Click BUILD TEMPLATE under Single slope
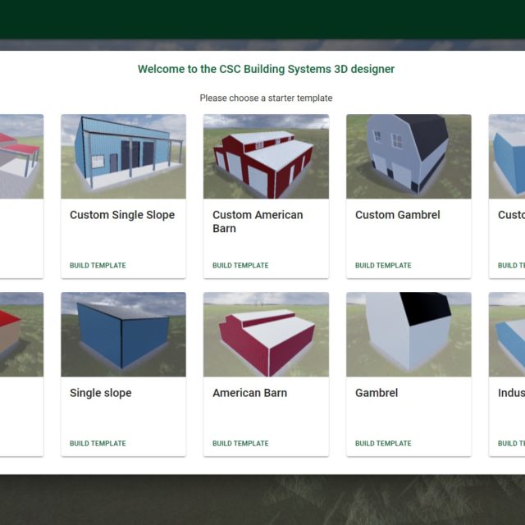The height and width of the screenshot is (525, 525). tap(98, 444)
